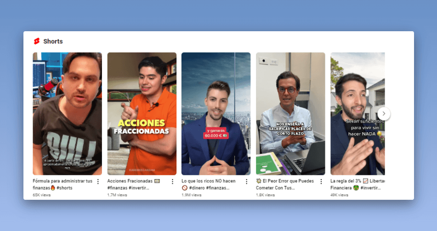Click the Acciones Fracionadas video title
Image resolution: width=437 pixels, height=231 pixels.
pos(134,185)
